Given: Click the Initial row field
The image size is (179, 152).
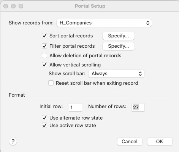Looking at the screenshot, I should (x=75, y=107).
